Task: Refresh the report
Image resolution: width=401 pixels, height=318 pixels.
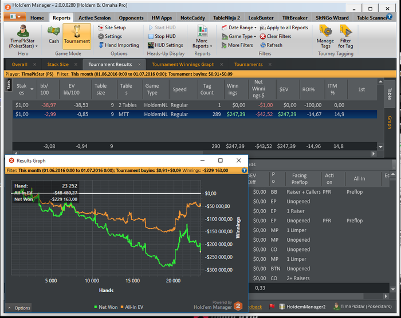Action: [x=272, y=45]
